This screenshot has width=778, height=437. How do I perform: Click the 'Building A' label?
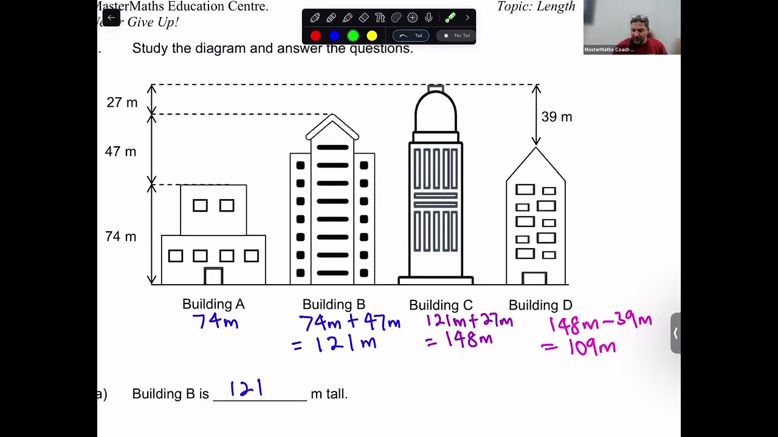point(213,304)
